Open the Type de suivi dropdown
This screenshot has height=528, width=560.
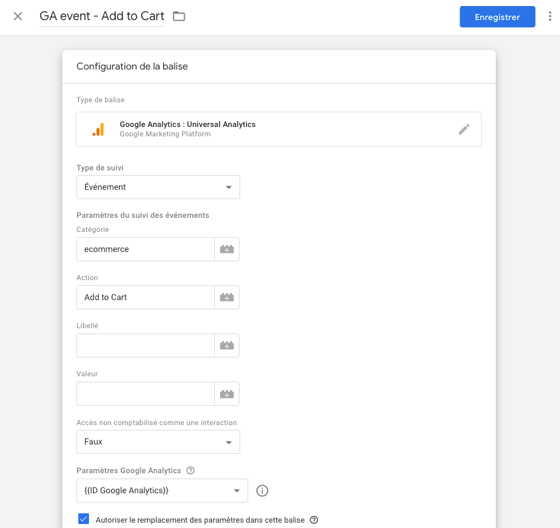[158, 187]
